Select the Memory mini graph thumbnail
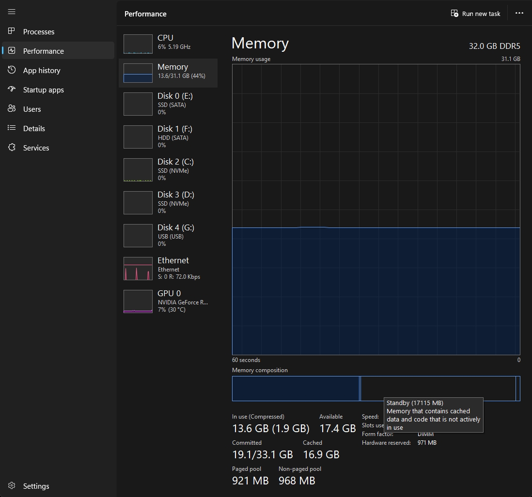 (x=138, y=73)
